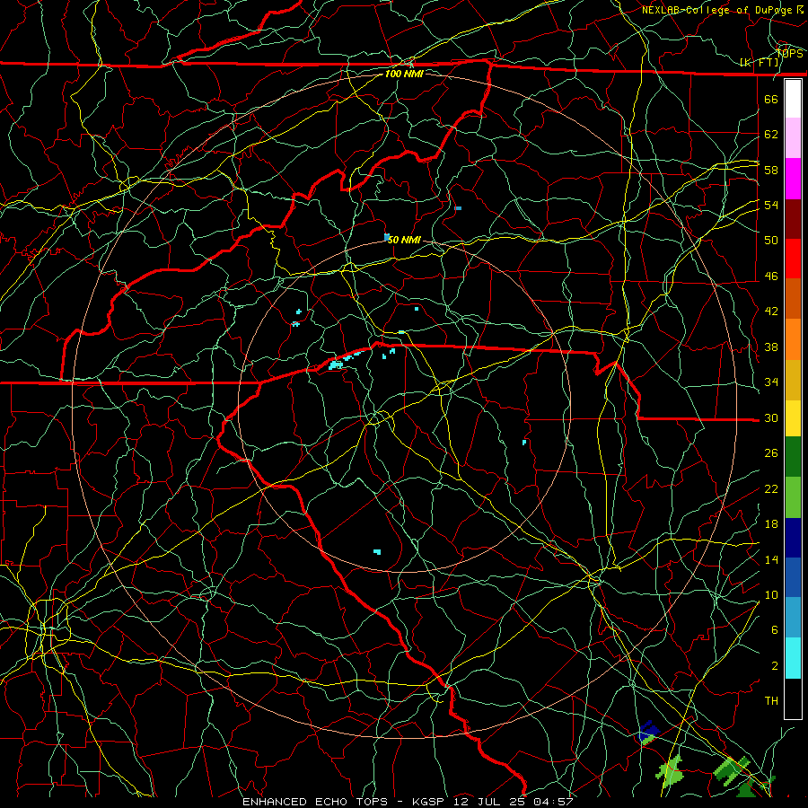
Task: Click the ENHANCED ECHO TOPS caption text
Action: pyautogui.click(x=315, y=802)
